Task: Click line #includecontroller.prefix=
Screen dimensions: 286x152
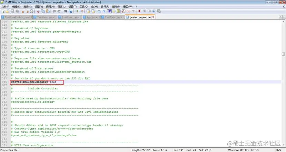Action: [33, 102]
